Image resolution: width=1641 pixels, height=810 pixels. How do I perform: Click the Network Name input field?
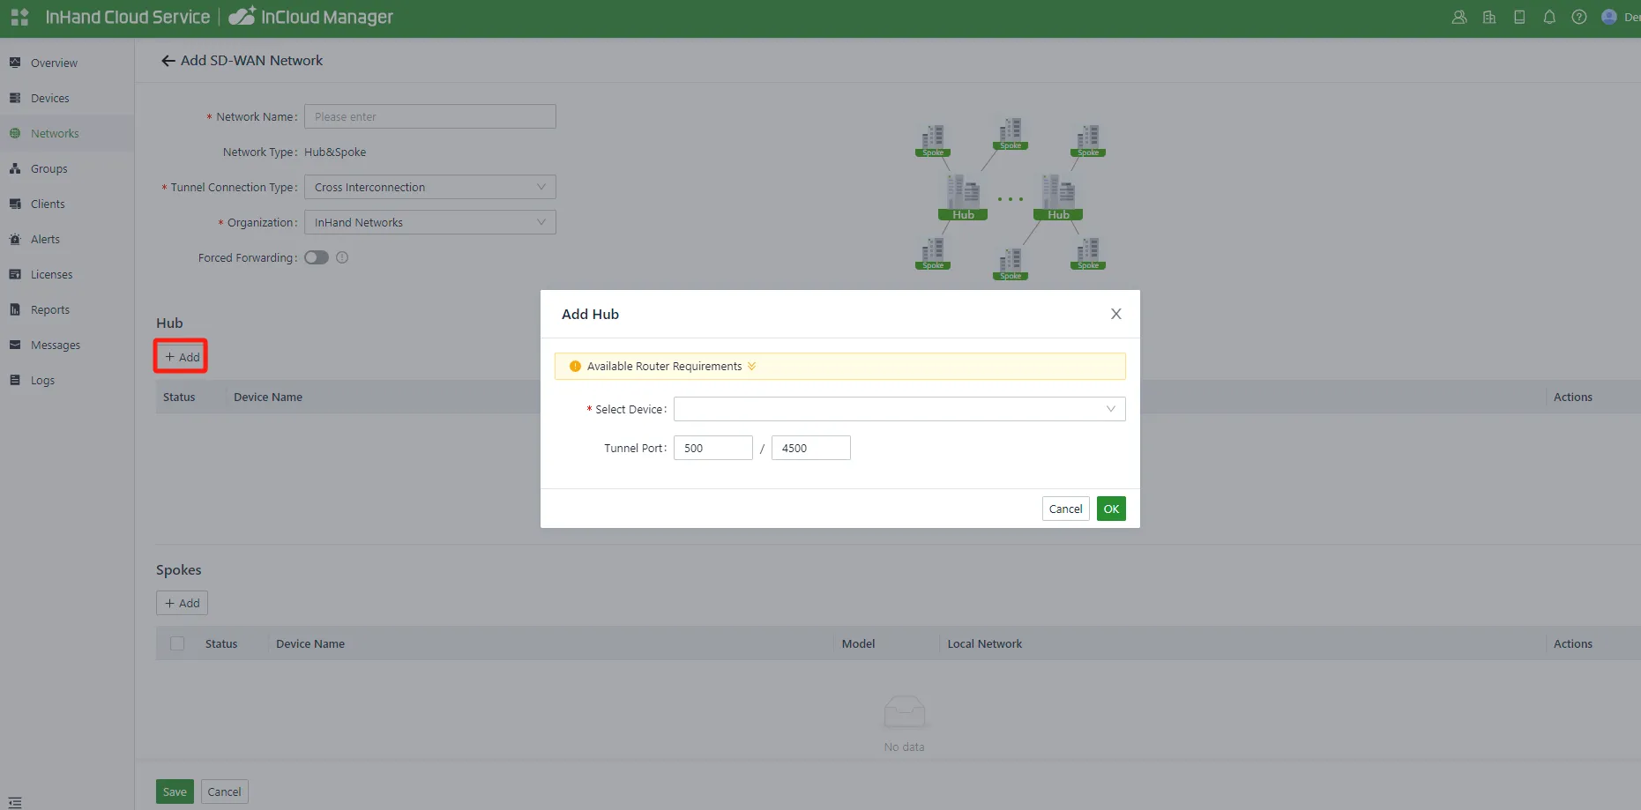coord(430,116)
